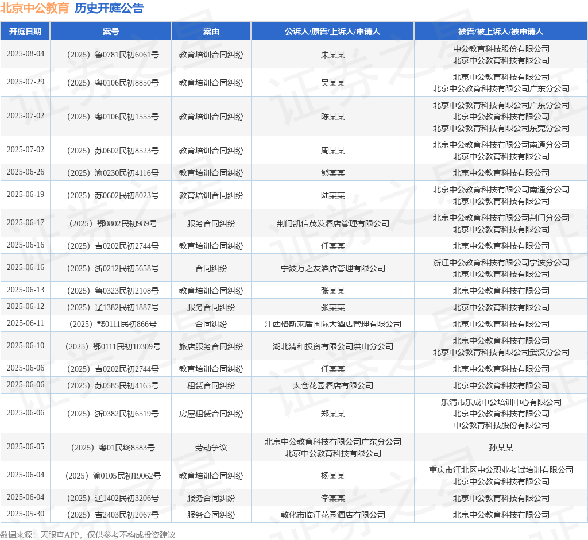Select defendant 浙江中公教育科技有限公司宁波分公司
This screenshot has width=588, height=540.
pos(501,263)
